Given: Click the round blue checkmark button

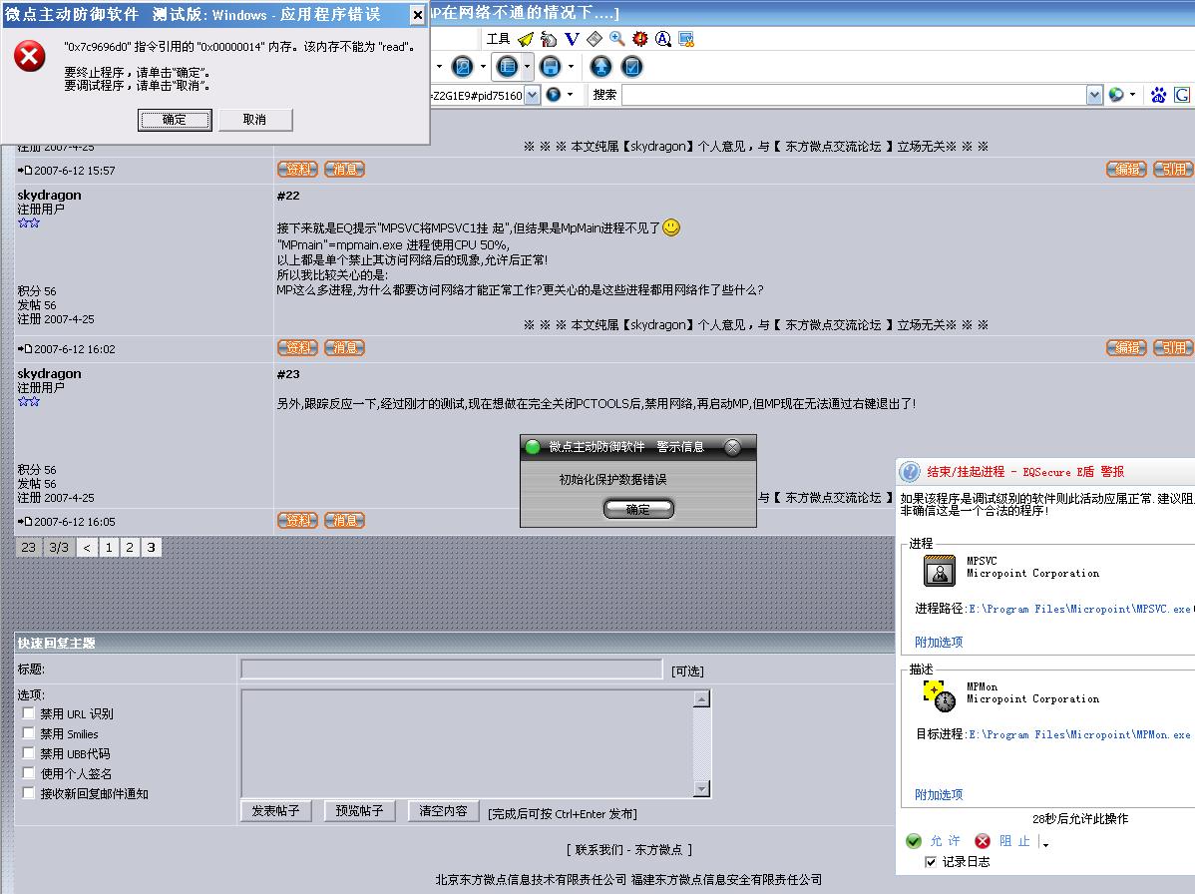Looking at the screenshot, I should click(631, 67).
